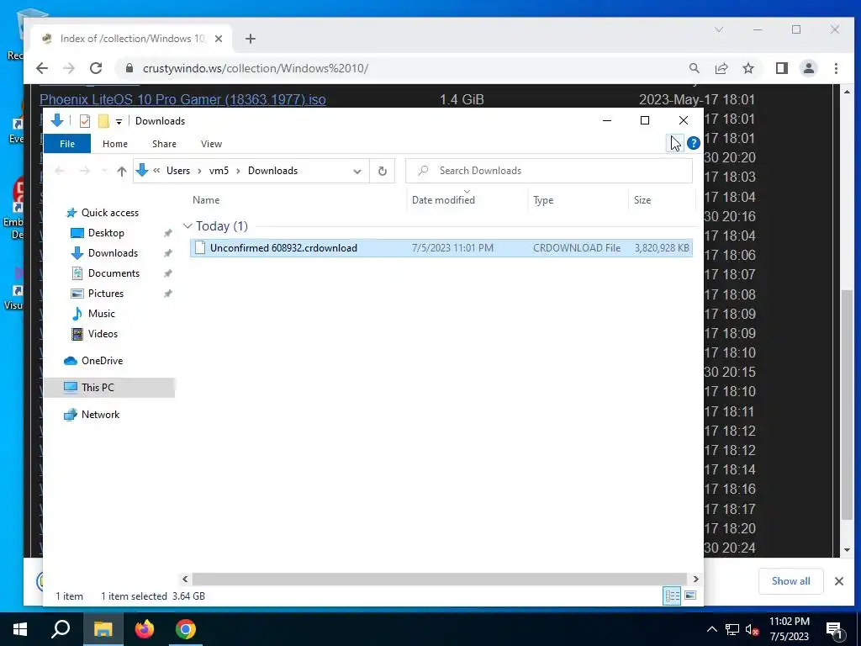Screen dimensions: 861x646
Task: Open Pictures in navigation pane
Action: tap(106, 294)
